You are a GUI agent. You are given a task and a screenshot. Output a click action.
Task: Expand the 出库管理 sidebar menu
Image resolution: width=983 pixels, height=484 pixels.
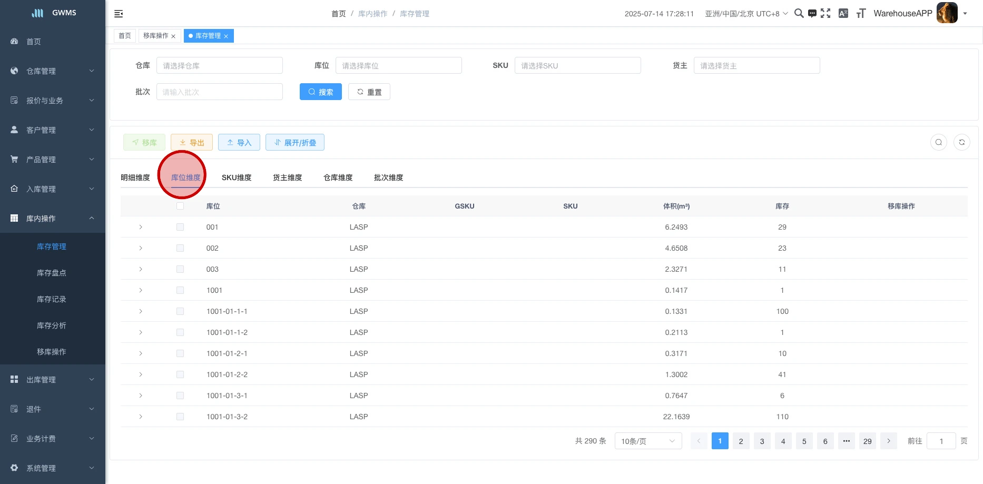point(53,380)
